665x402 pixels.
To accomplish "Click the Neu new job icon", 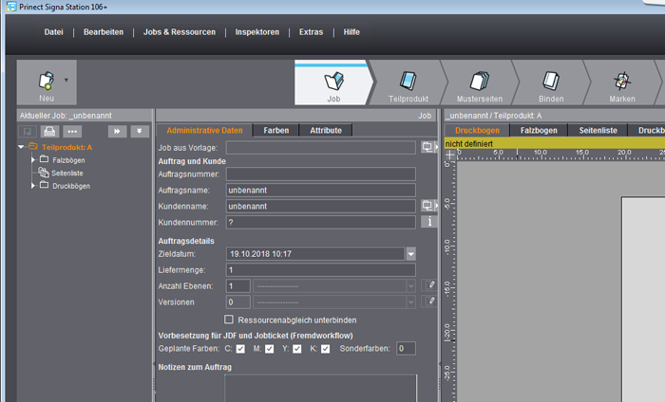I will 47,81.
